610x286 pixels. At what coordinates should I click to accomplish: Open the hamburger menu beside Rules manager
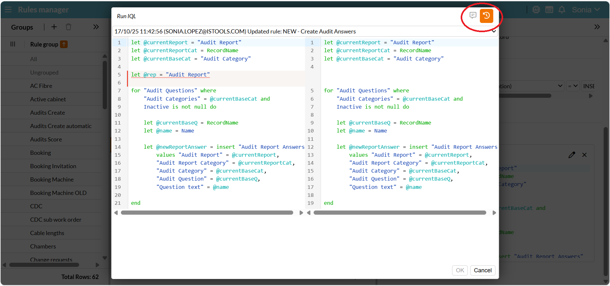[x=8, y=10]
